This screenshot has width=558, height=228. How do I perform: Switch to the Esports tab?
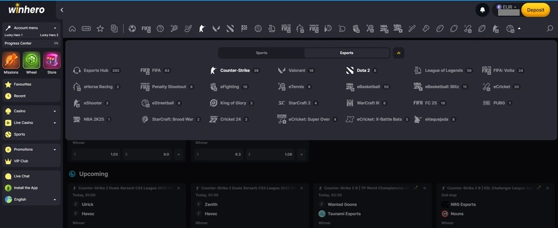pos(346,53)
